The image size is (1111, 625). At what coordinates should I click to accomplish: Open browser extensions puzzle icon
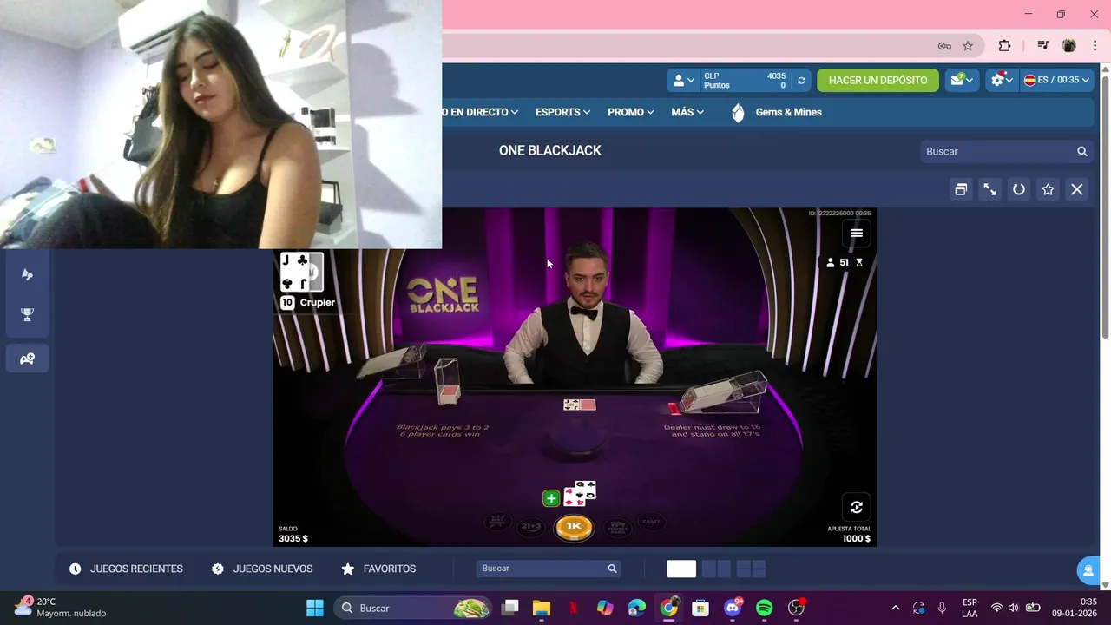[x=1004, y=46]
